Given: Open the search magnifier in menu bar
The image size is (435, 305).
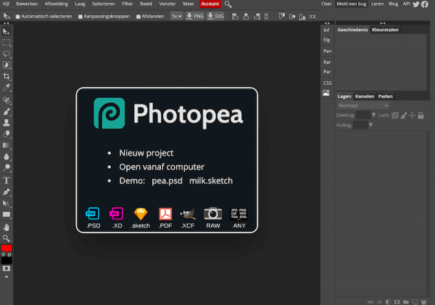Looking at the screenshot, I should (x=228, y=4).
